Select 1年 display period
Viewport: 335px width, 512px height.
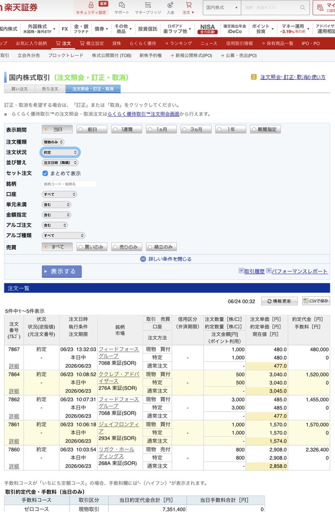230,129
